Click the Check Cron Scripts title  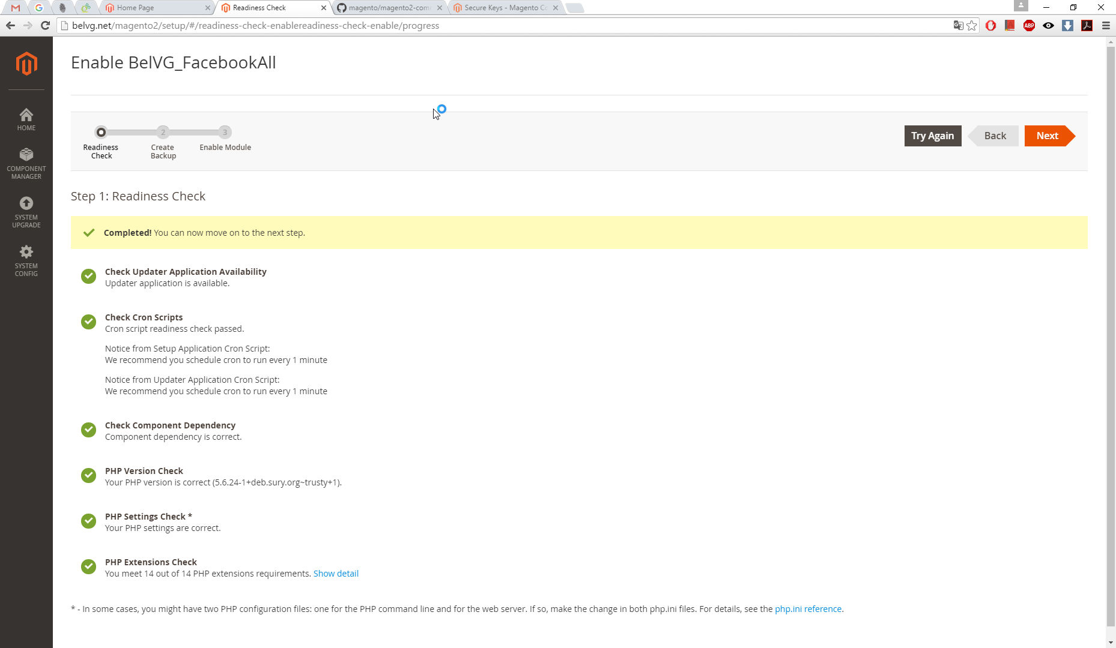[x=144, y=317]
